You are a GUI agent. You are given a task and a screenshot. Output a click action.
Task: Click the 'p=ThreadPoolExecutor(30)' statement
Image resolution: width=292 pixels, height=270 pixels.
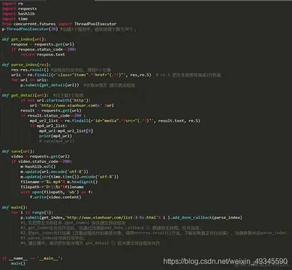coord(30,29)
